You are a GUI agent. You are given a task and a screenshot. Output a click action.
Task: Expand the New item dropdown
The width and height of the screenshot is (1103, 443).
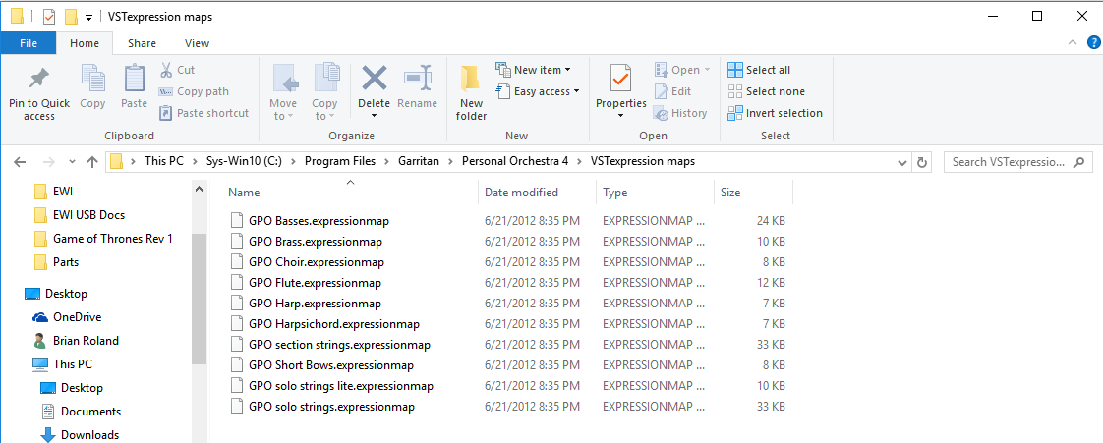[567, 70]
